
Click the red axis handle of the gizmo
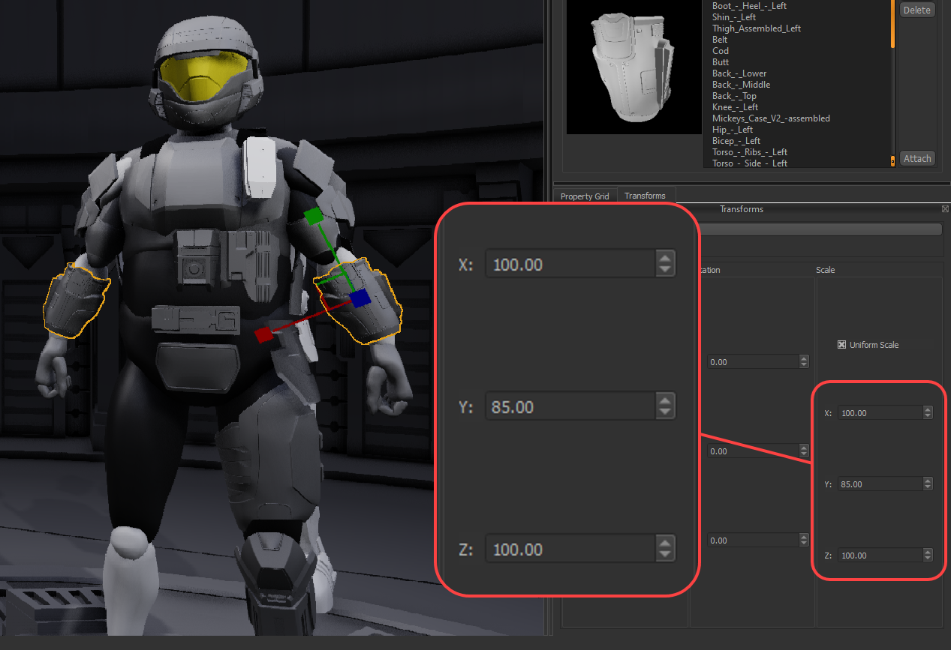263,335
